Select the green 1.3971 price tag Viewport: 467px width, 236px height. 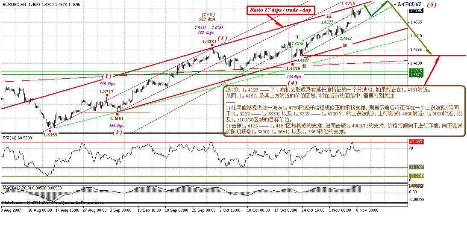[416, 74]
